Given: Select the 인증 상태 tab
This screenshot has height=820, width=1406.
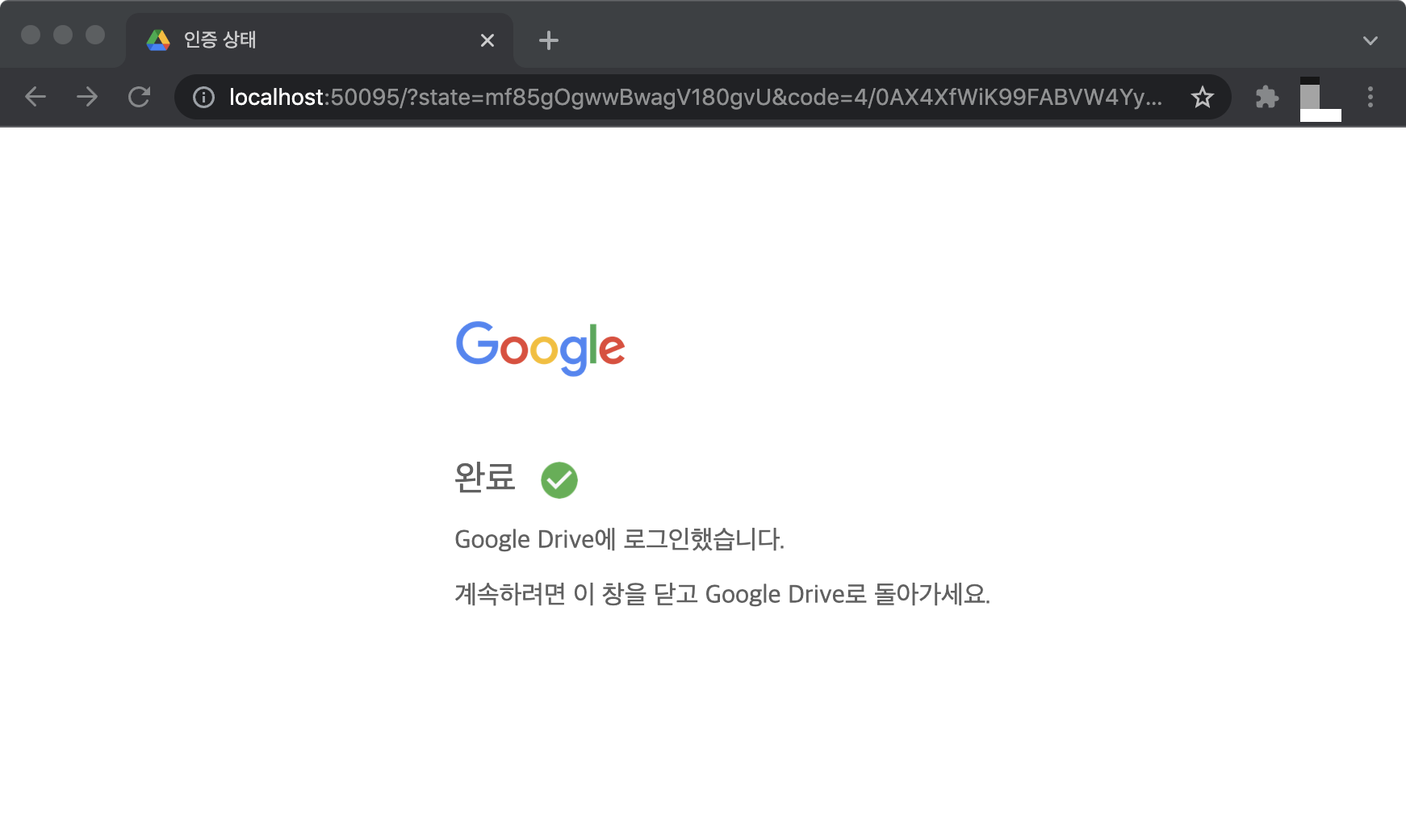Looking at the screenshot, I should pos(320,40).
